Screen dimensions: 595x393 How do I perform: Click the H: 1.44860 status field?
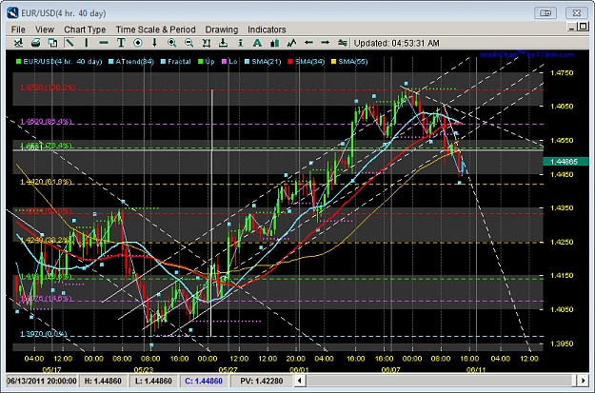tap(103, 381)
